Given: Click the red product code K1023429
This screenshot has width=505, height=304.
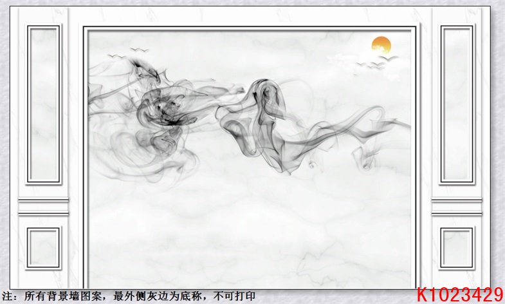Looking at the screenshot, I should pyautogui.click(x=460, y=294).
